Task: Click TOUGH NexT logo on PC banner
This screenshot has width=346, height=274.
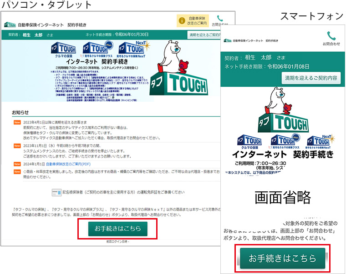Action: click(133, 50)
